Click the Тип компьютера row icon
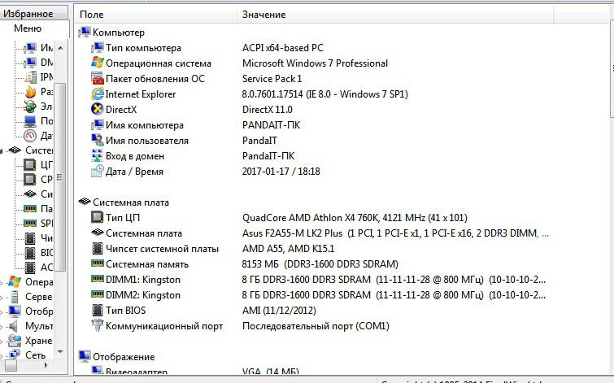Screen dimensions: 614x383 [x=97, y=48]
